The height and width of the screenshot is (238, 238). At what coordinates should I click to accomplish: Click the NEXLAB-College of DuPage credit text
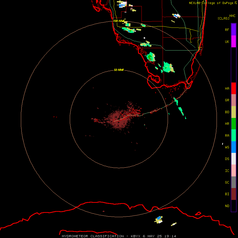pyautogui.click(x=213, y=3)
